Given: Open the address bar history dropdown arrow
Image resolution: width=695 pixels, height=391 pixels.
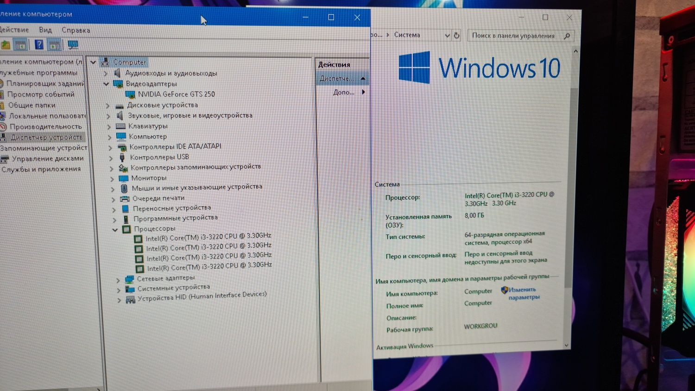Looking at the screenshot, I should [x=447, y=35].
